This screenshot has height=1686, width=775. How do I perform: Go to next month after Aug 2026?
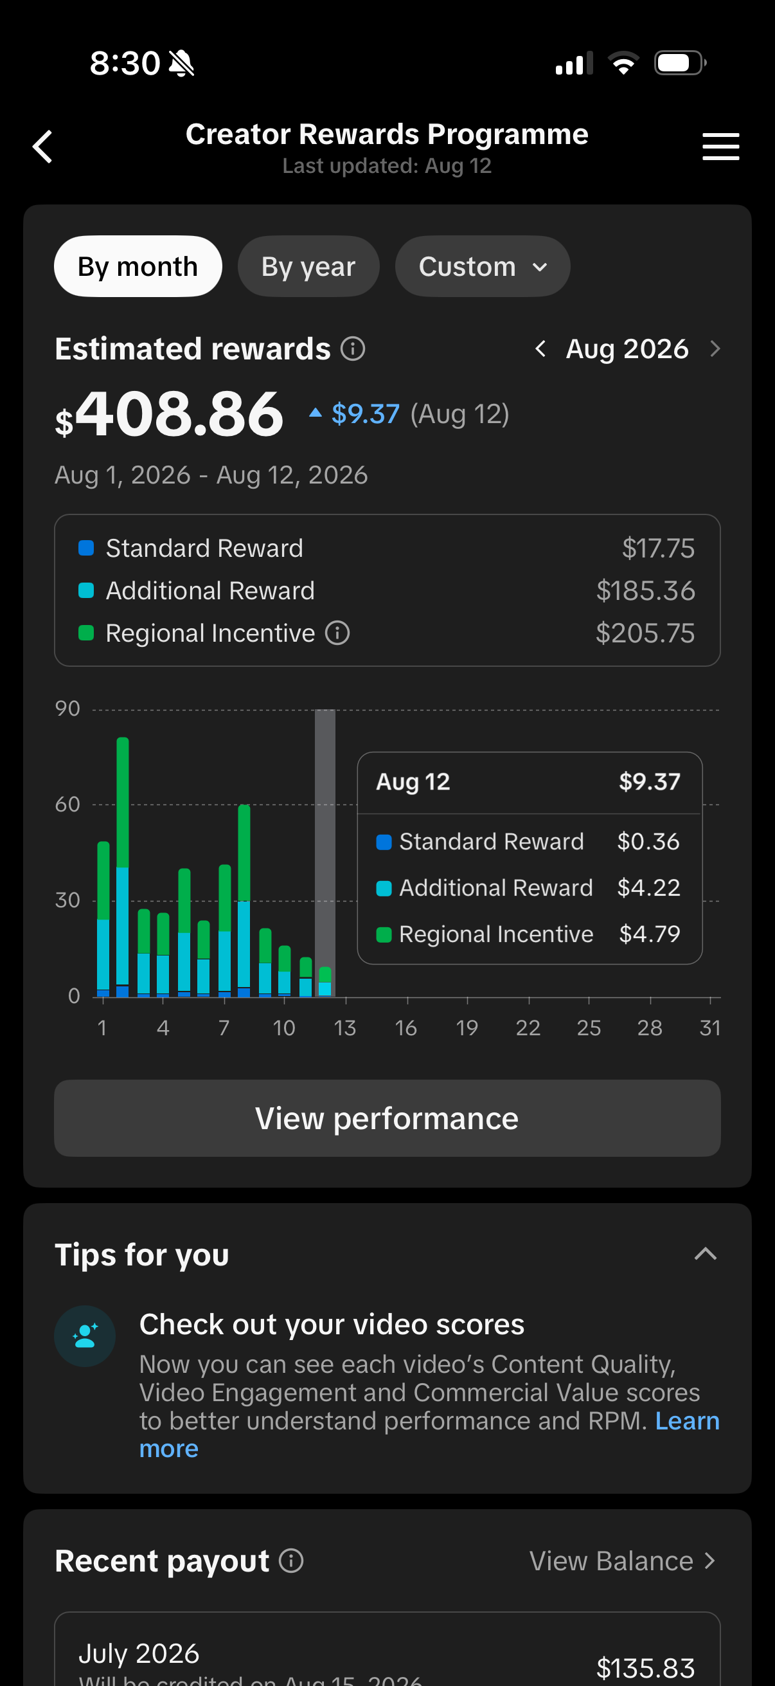click(715, 349)
